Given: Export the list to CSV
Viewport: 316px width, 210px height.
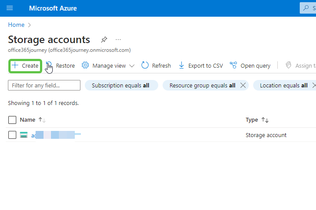Looking at the screenshot, I should [x=200, y=65].
